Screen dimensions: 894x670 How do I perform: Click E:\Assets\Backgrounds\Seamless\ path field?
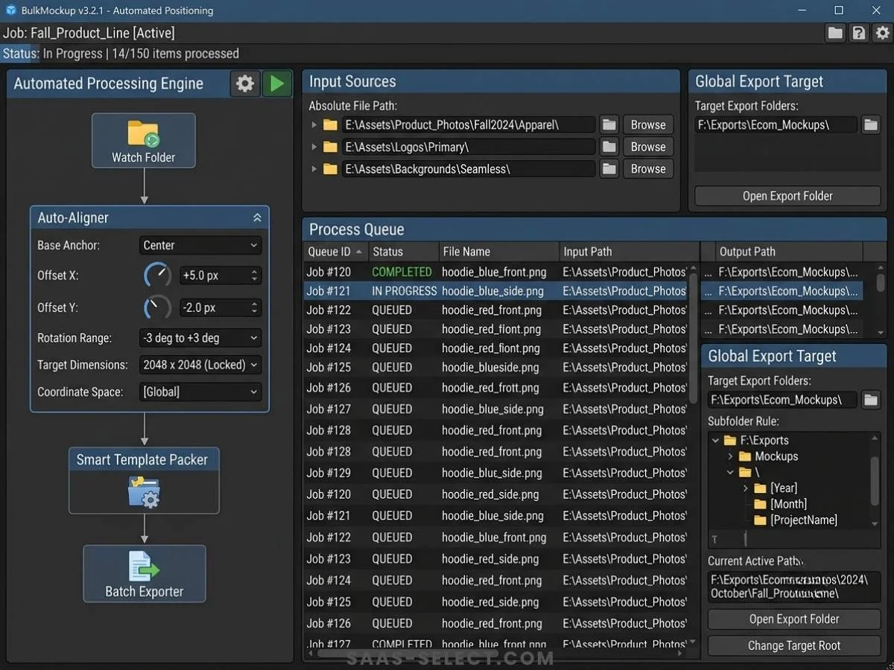coord(469,169)
